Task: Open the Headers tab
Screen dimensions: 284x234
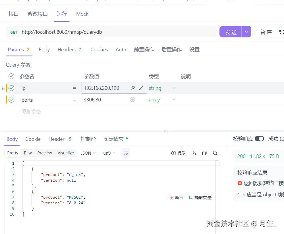Action: coord(70,50)
